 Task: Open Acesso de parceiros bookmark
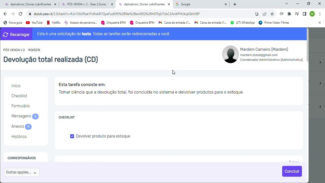pos(81,23)
